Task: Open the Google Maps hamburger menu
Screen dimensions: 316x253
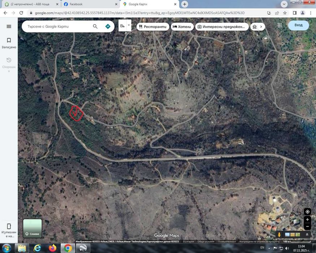Action: tap(9, 26)
